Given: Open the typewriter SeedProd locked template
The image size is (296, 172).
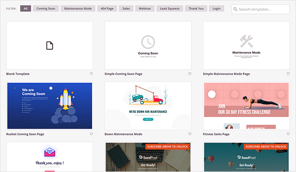Looking at the screenshot, I should click(148, 157).
